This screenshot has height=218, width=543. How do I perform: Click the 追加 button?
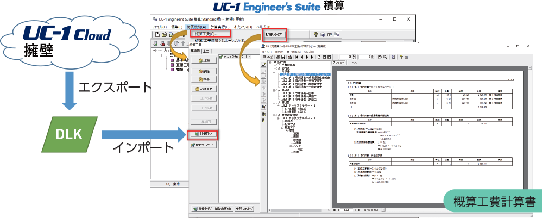(204, 60)
